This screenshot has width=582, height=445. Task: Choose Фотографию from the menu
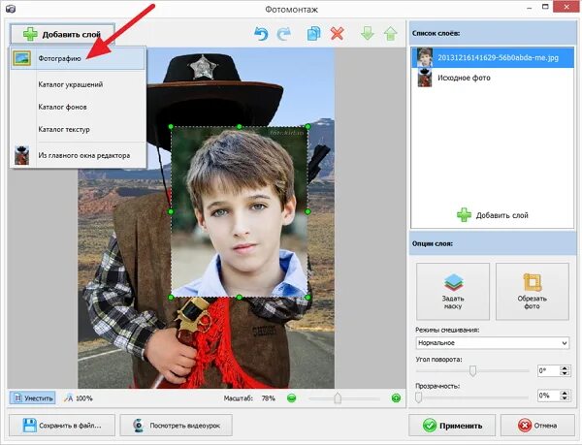(x=78, y=58)
